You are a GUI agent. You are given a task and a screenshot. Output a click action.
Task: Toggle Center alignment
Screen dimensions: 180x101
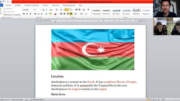pyautogui.click(x=64, y=14)
